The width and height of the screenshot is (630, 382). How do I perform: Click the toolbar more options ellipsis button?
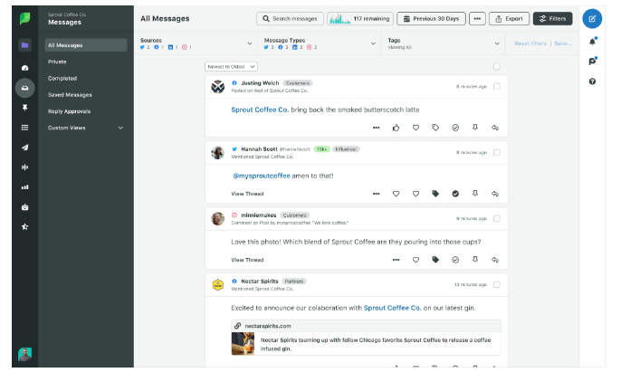point(477,18)
